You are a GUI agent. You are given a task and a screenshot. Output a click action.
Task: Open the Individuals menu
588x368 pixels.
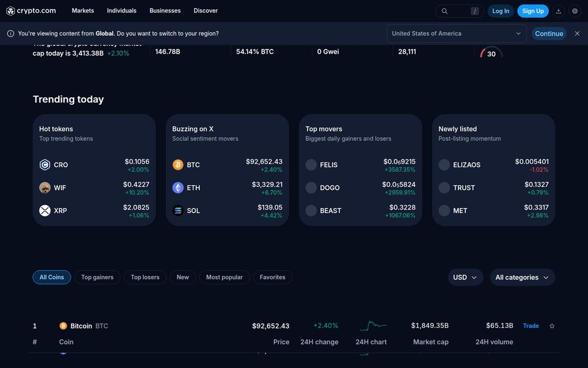pos(122,11)
